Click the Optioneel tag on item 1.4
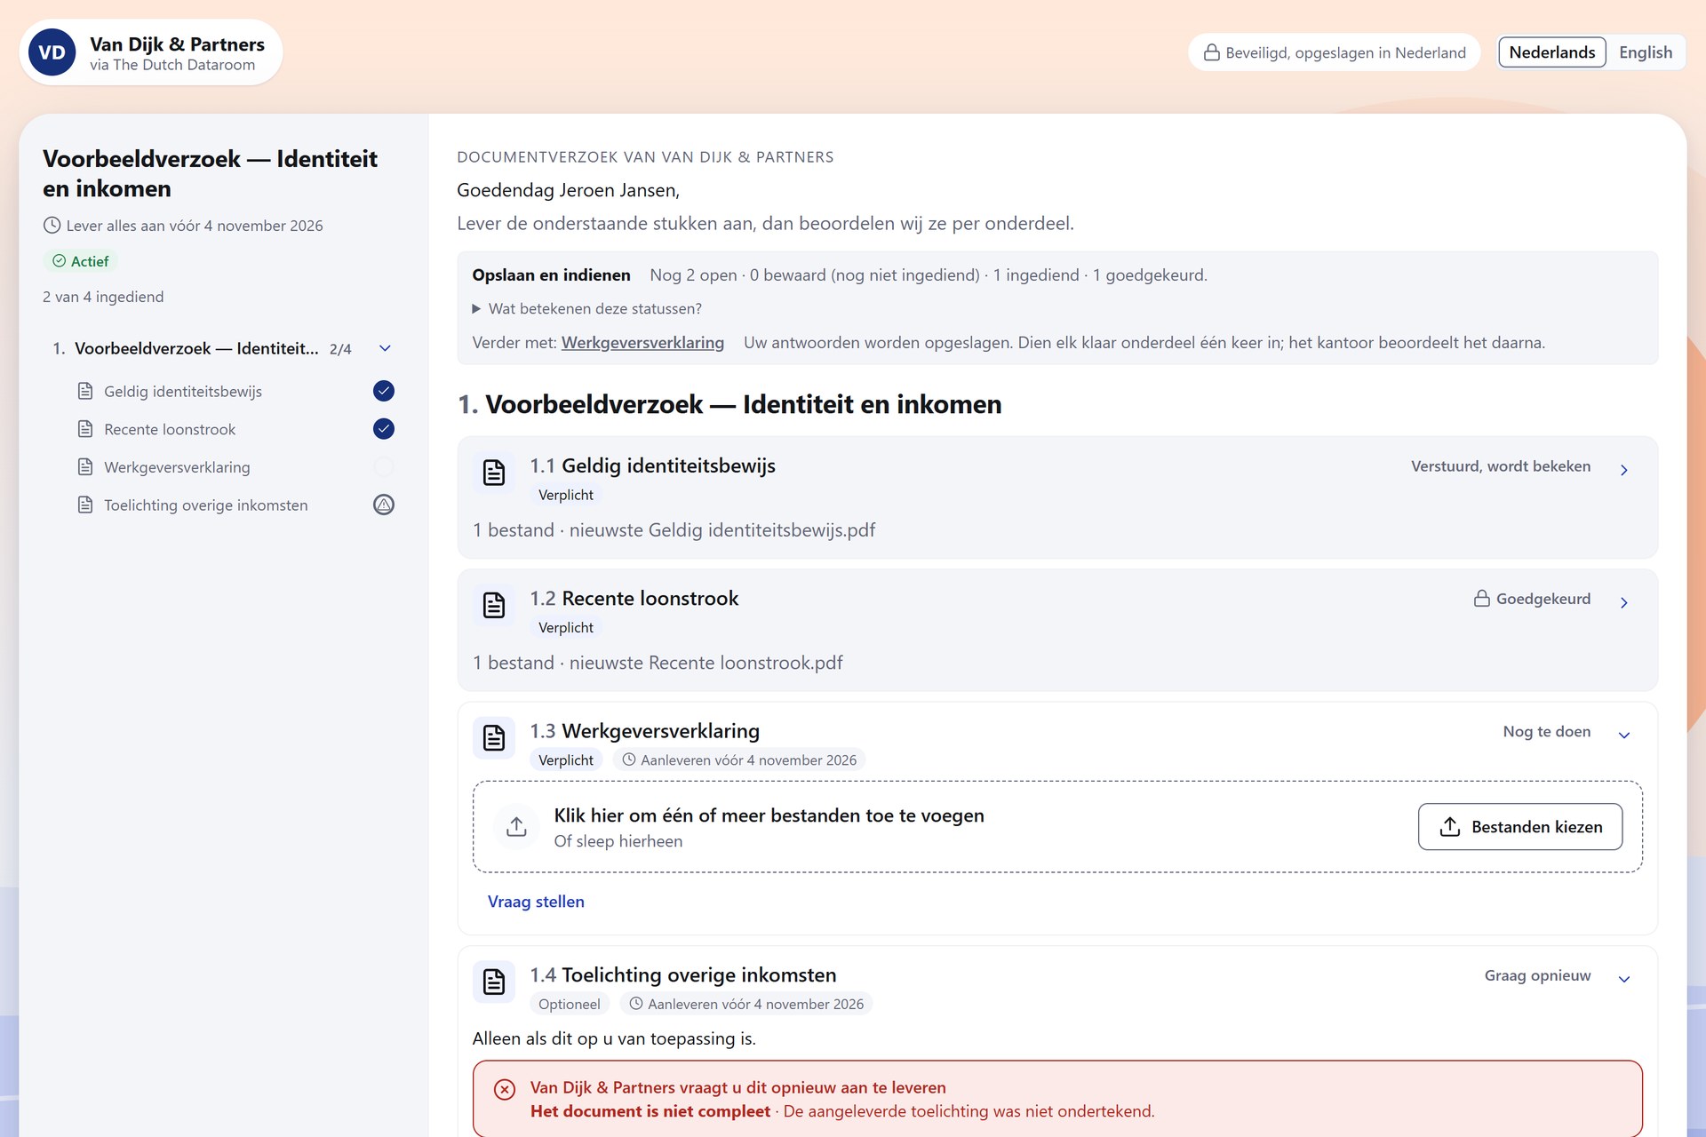The image size is (1706, 1137). 570,1004
